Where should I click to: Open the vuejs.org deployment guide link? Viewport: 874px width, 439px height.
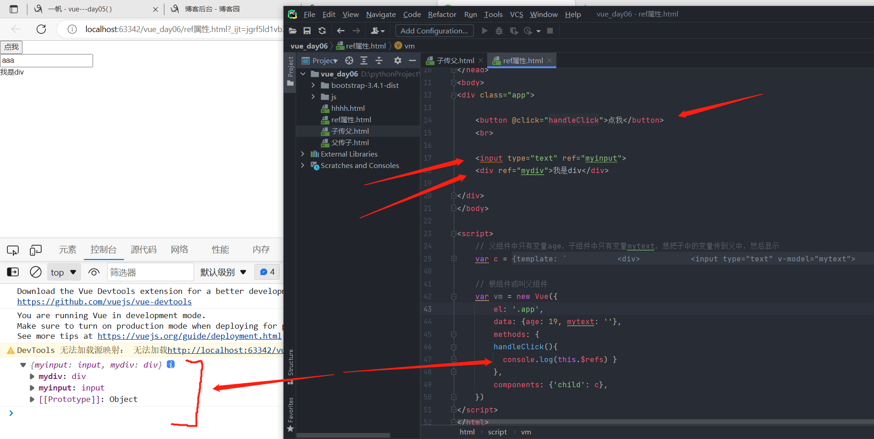coord(189,336)
